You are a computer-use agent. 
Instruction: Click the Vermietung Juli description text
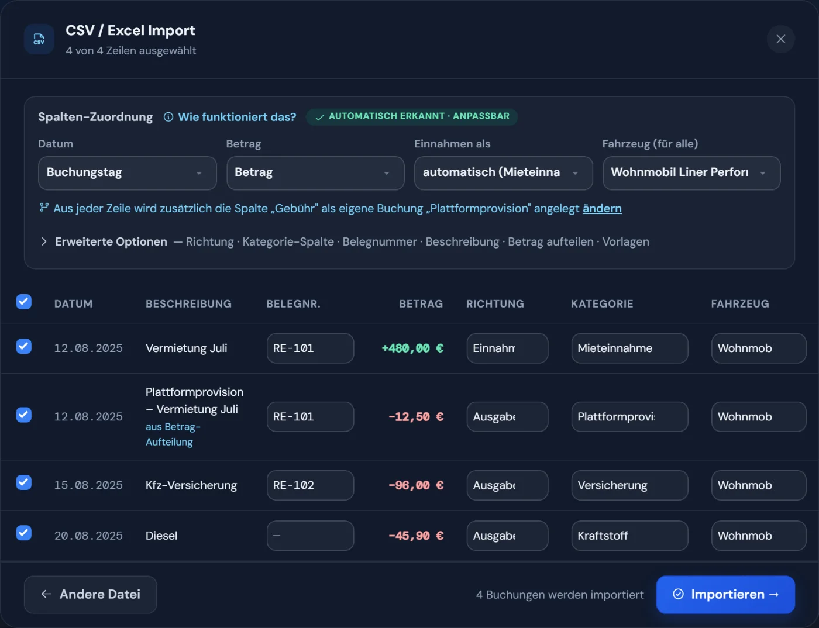point(187,348)
